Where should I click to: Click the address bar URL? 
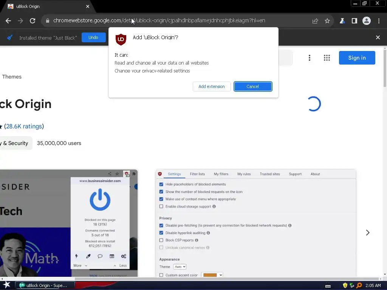tap(159, 21)
